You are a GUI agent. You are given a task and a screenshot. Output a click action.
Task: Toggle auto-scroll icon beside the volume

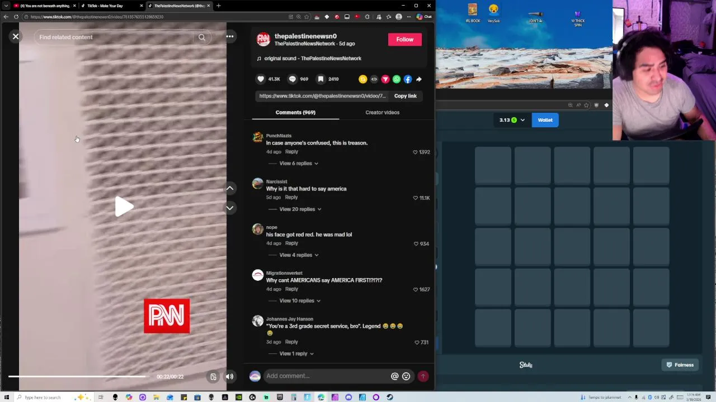pyautogui.click(x=213, y=377)
